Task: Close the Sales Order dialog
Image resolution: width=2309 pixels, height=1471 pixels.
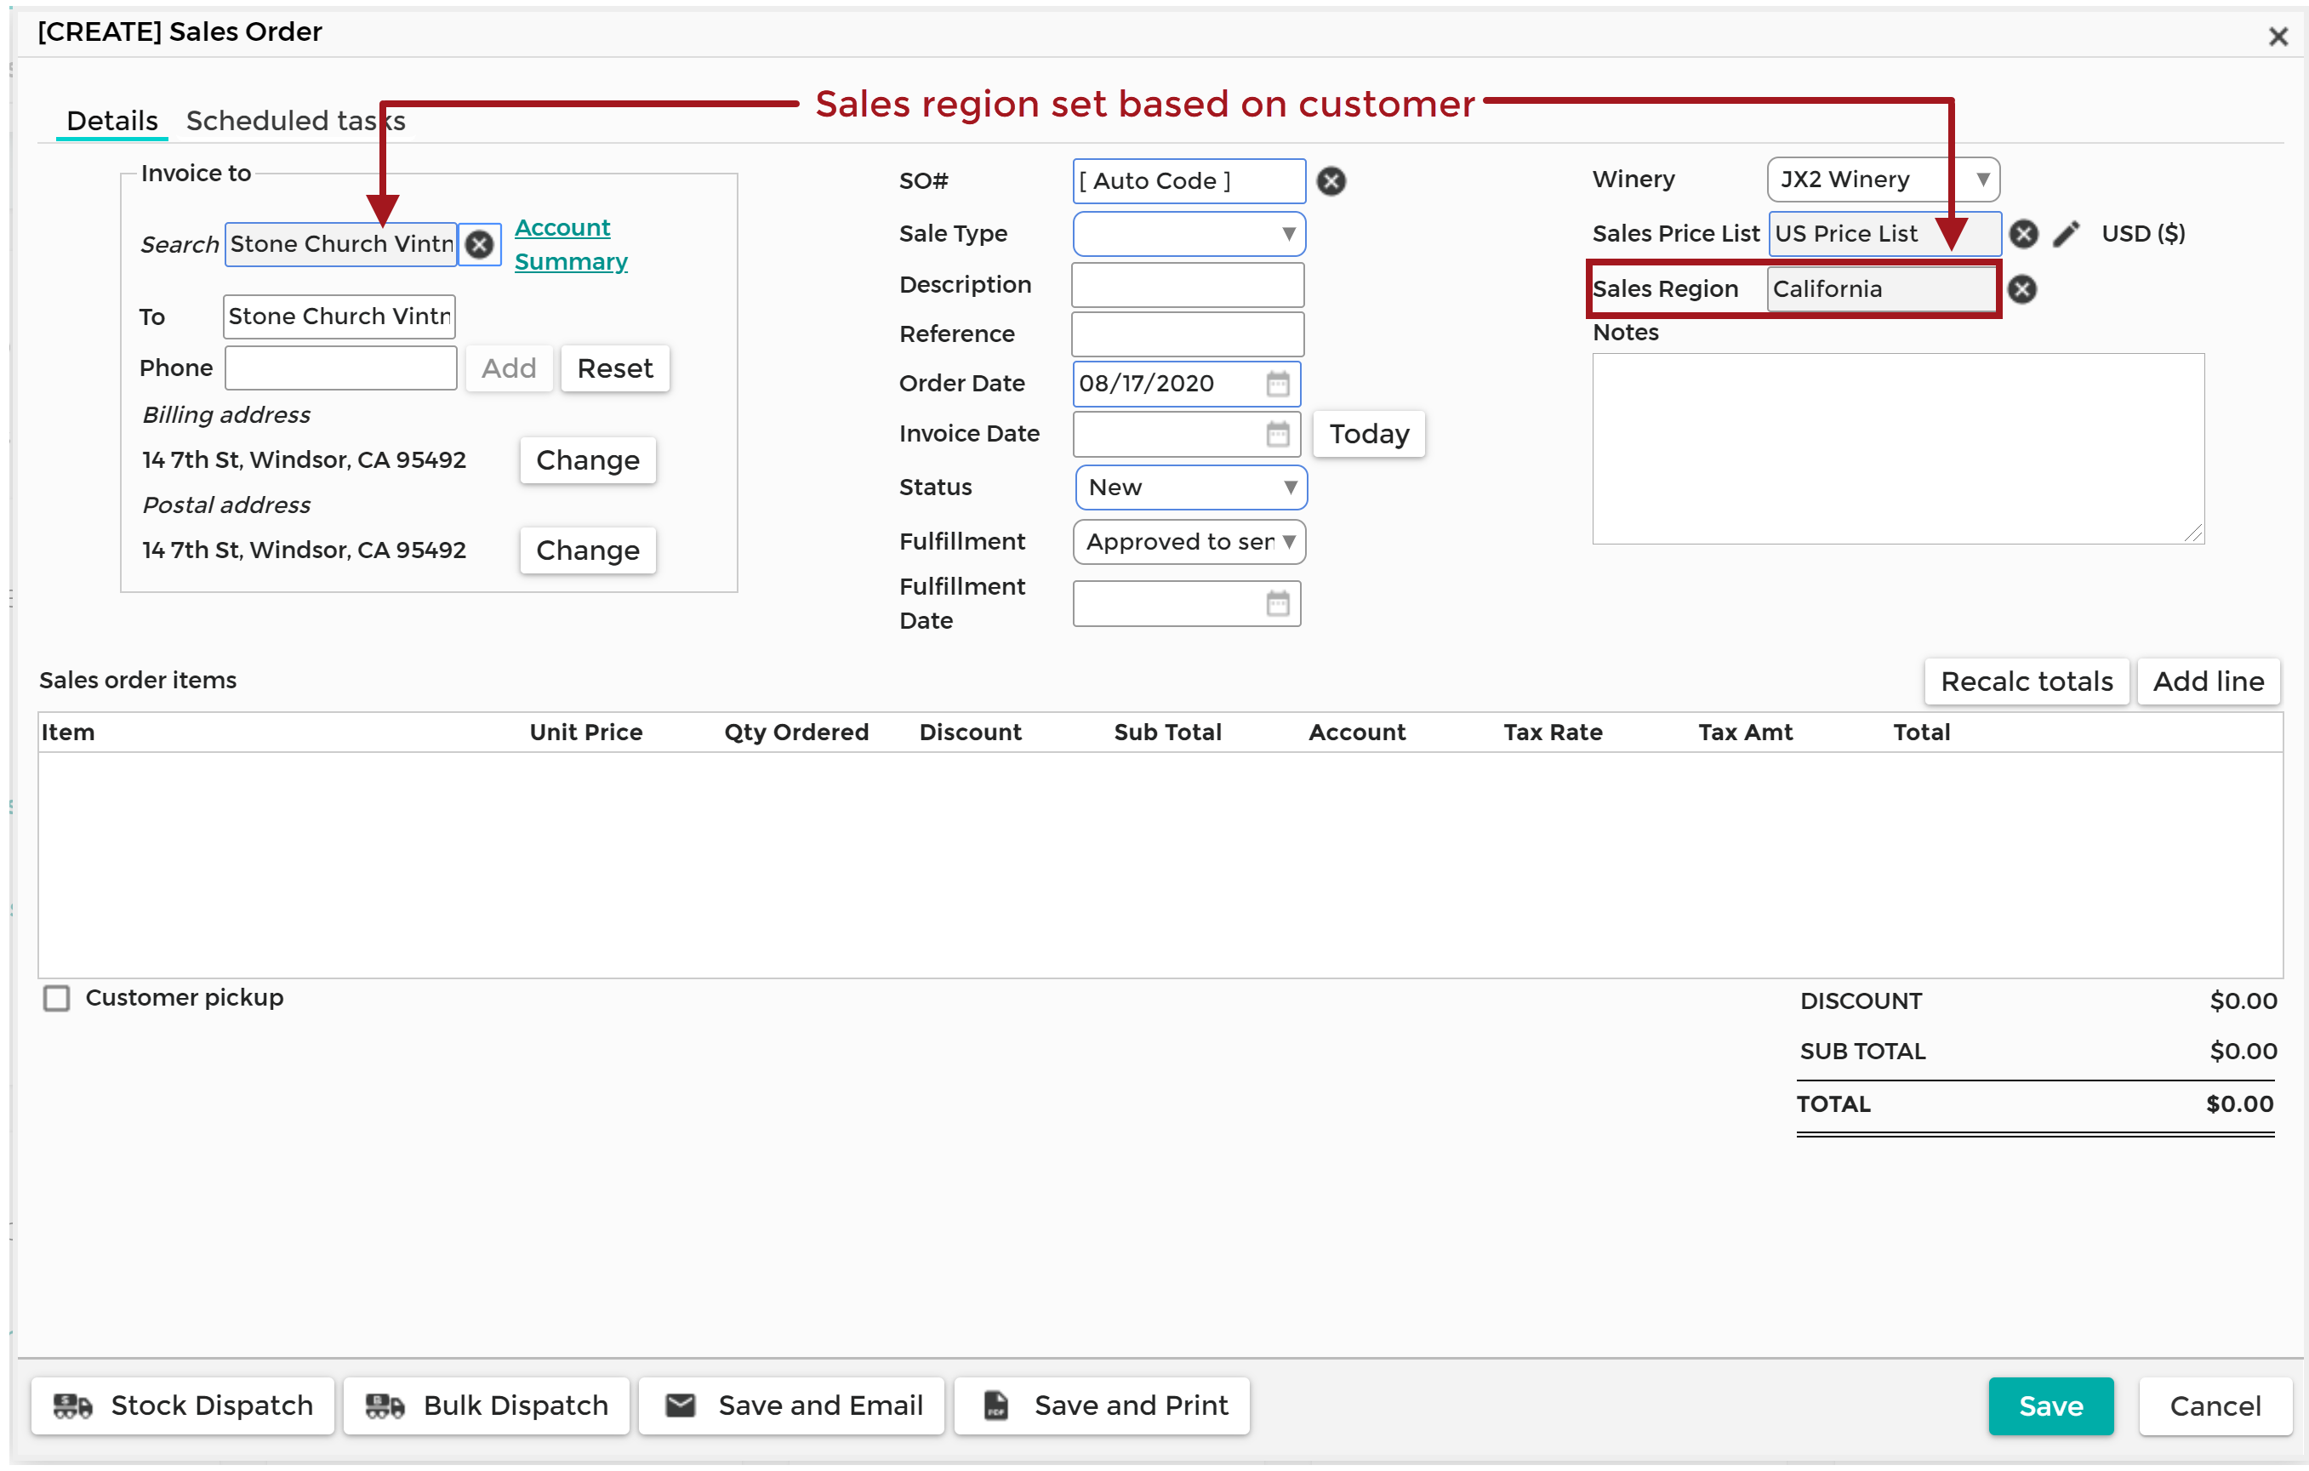Action: coord(2278,37)
